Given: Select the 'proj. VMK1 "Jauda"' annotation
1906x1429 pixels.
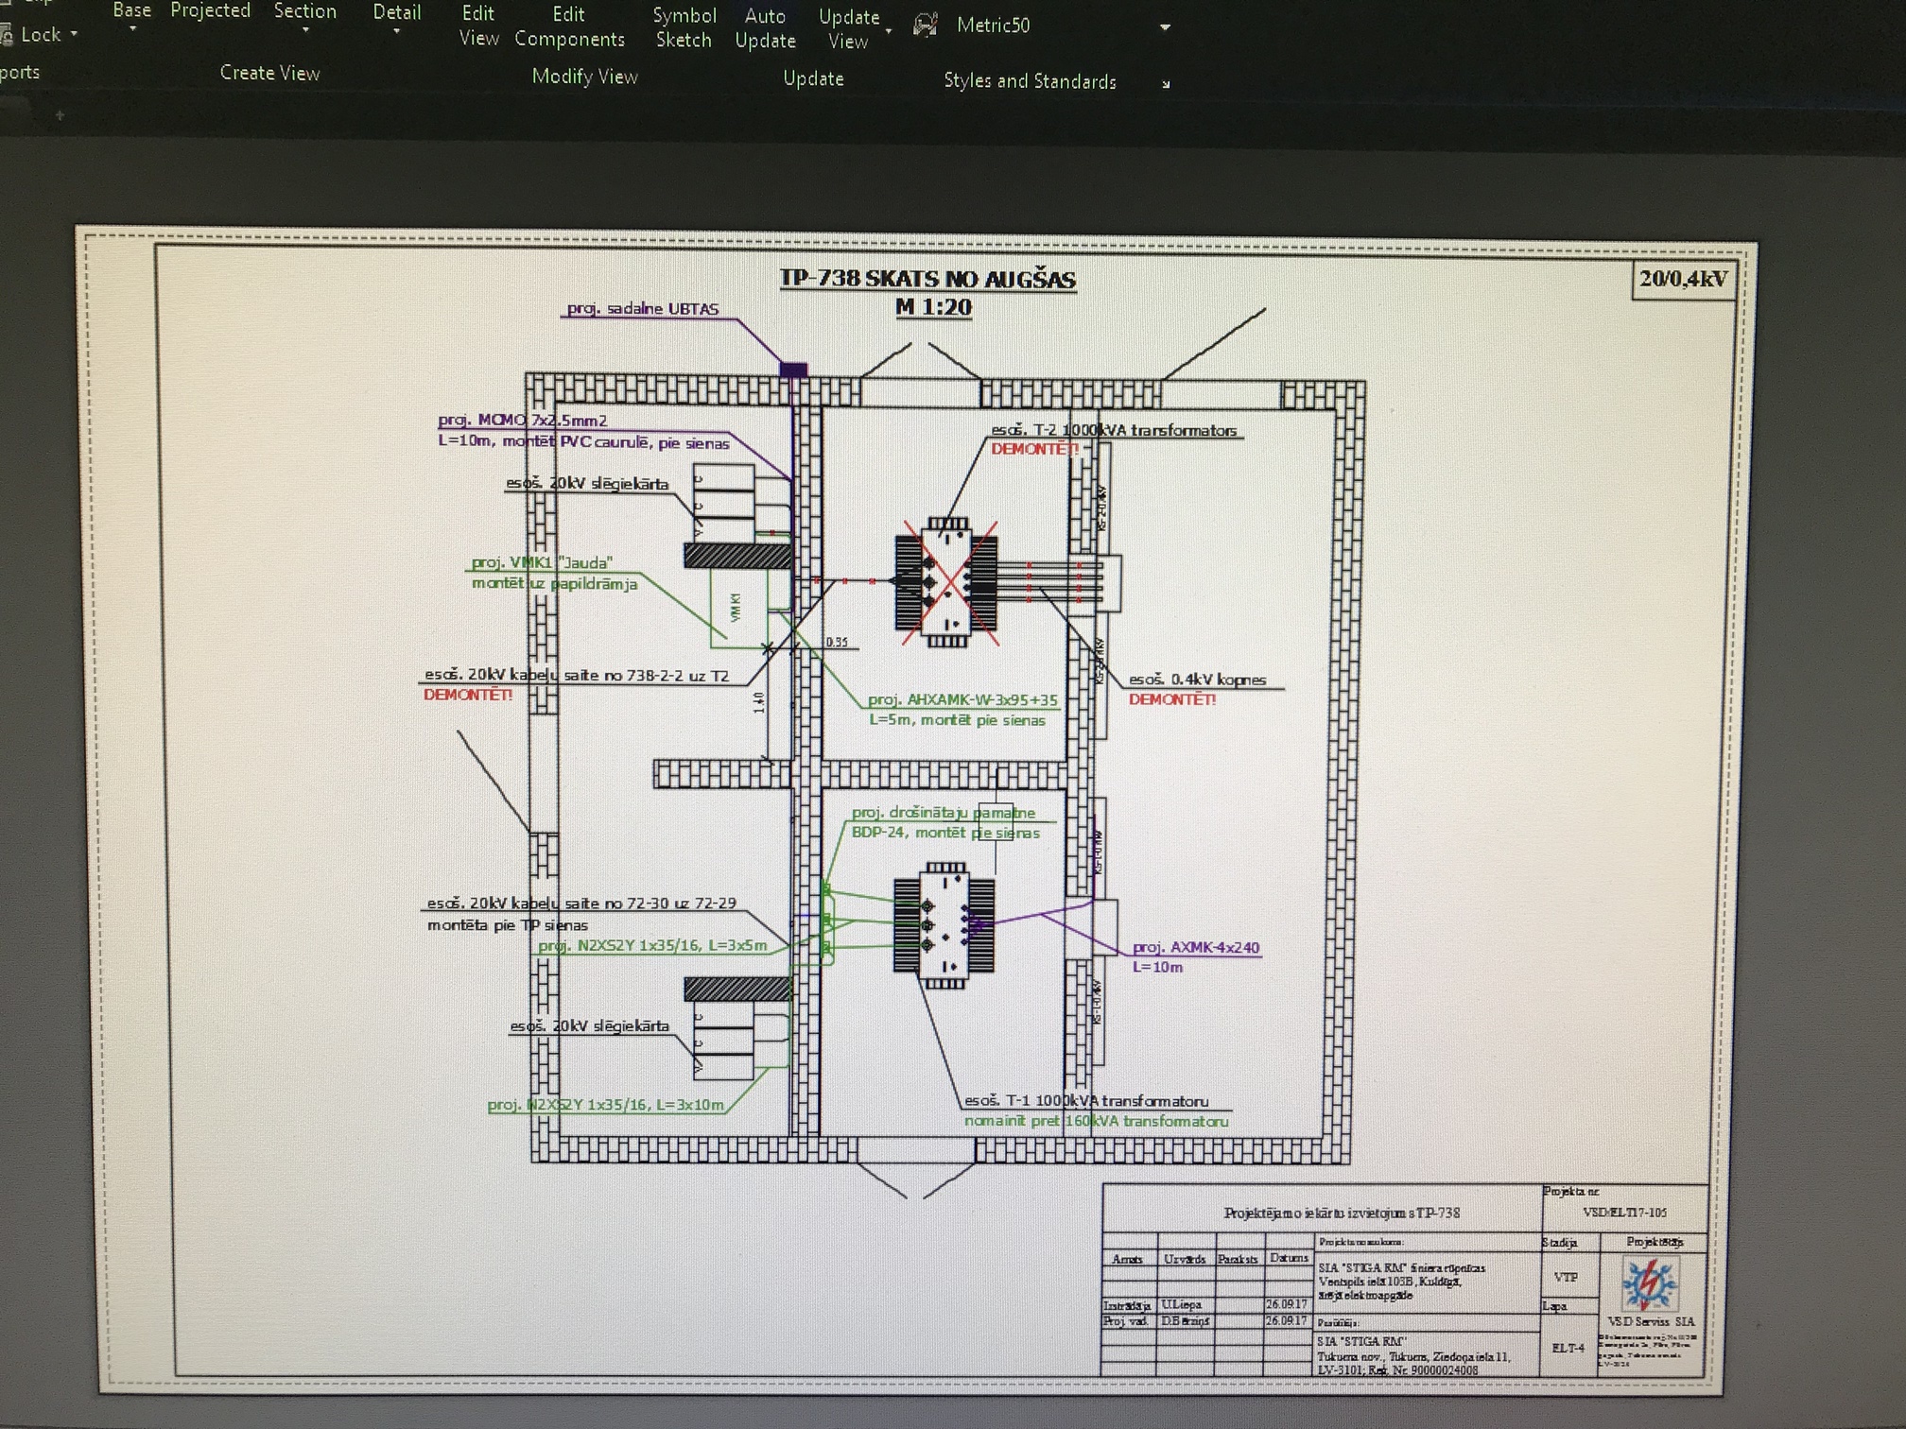Looking at the screenshot, I should pos(542,563).
